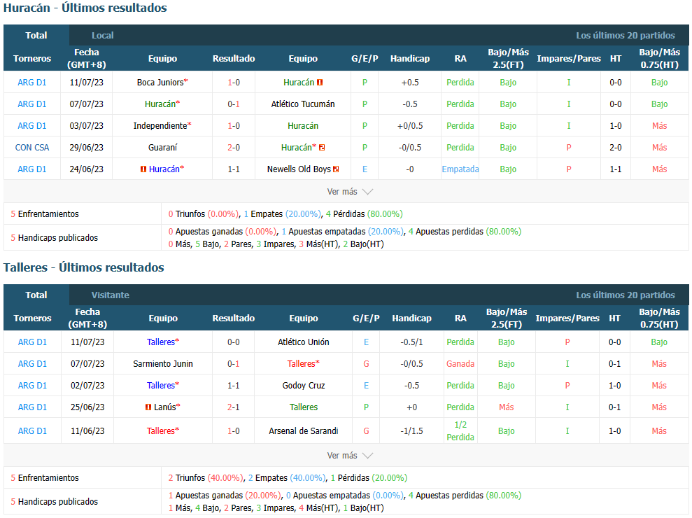Click Newells Old Boys team name
This screenshot has width=692, height=518.
click(x=299, y=169)
